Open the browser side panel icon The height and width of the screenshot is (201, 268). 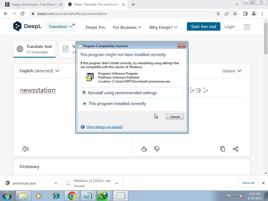tap(245, 14)
